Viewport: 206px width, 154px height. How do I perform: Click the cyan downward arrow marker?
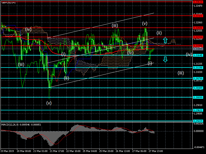point(165,60)
